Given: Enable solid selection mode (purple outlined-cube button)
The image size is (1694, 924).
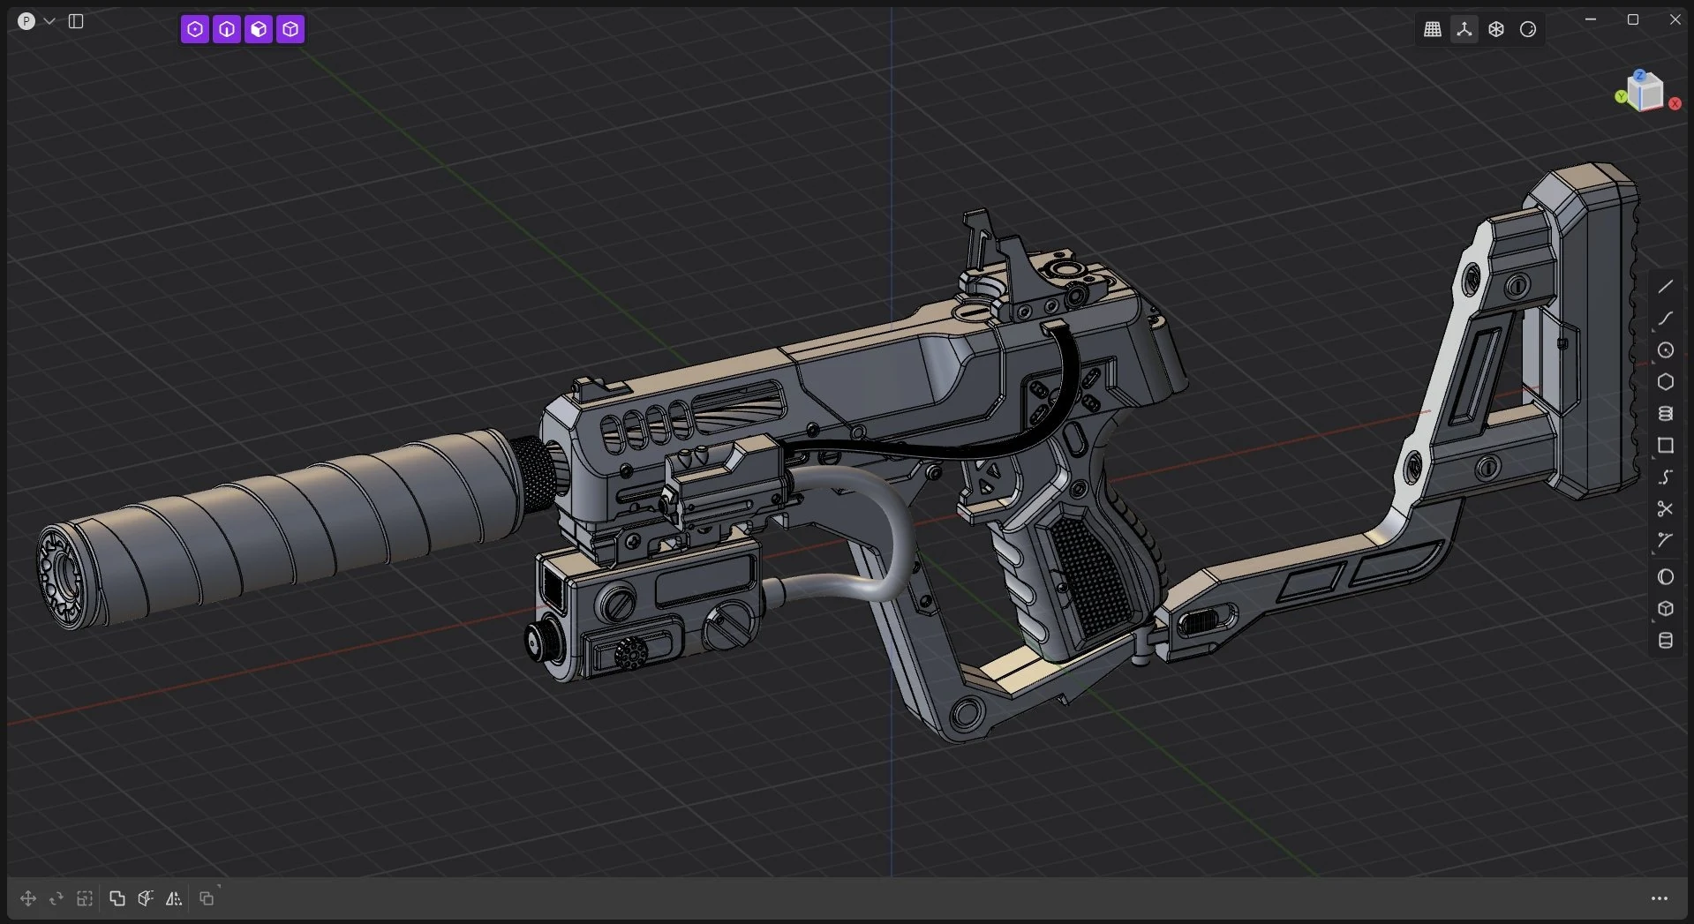Looking at the screenshot, I should pos(290,29).
